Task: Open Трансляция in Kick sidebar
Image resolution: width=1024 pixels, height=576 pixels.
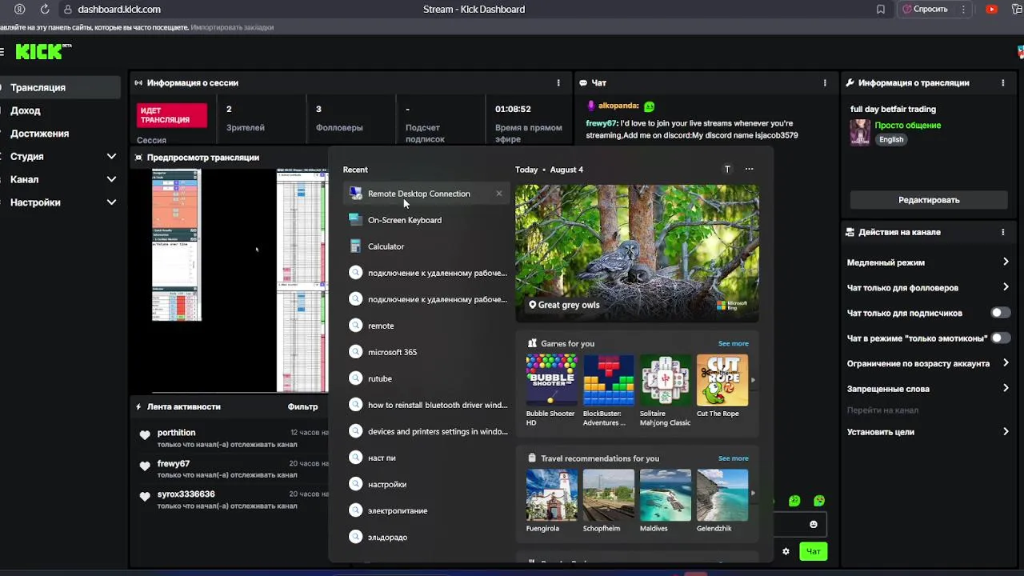Action: coord(60,87)
